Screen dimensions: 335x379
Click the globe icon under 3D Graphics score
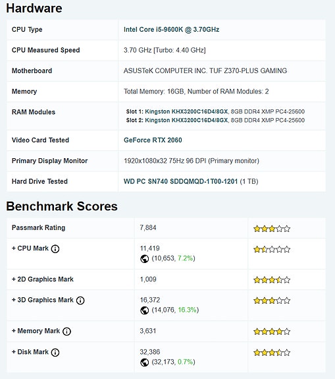click(144, 310)
